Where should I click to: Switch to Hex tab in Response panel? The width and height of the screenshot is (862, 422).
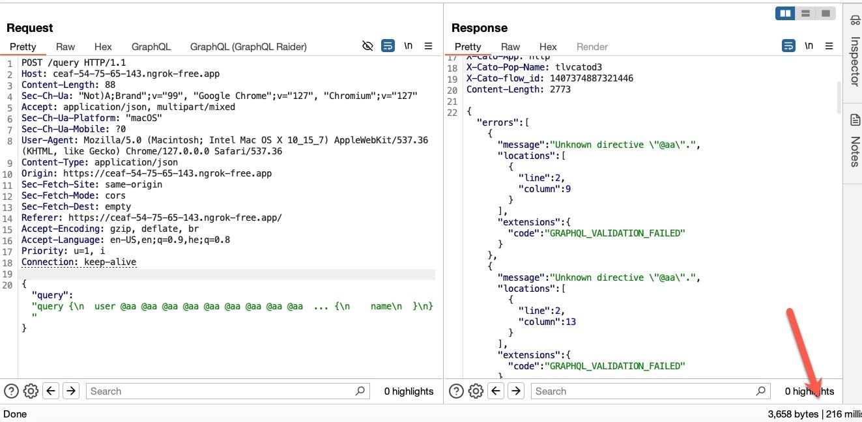548,47
